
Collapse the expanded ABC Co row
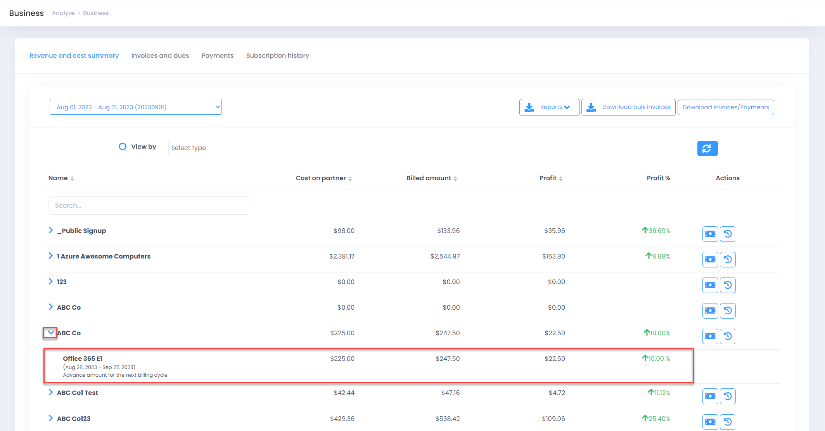[50, 333]
